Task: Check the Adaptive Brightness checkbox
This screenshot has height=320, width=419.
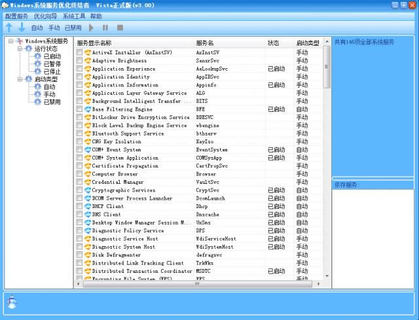Action: 79,60
